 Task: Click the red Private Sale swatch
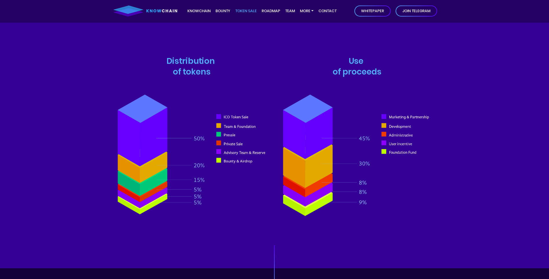[219, 143]
